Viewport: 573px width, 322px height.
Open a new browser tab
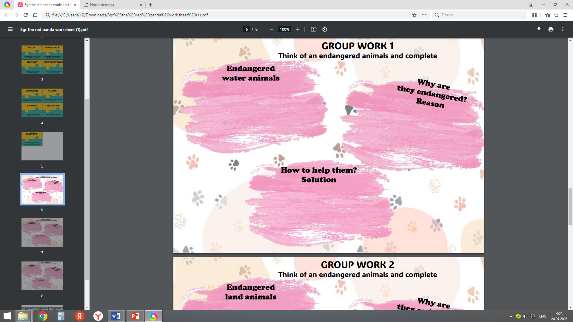(x=150, y=5)
